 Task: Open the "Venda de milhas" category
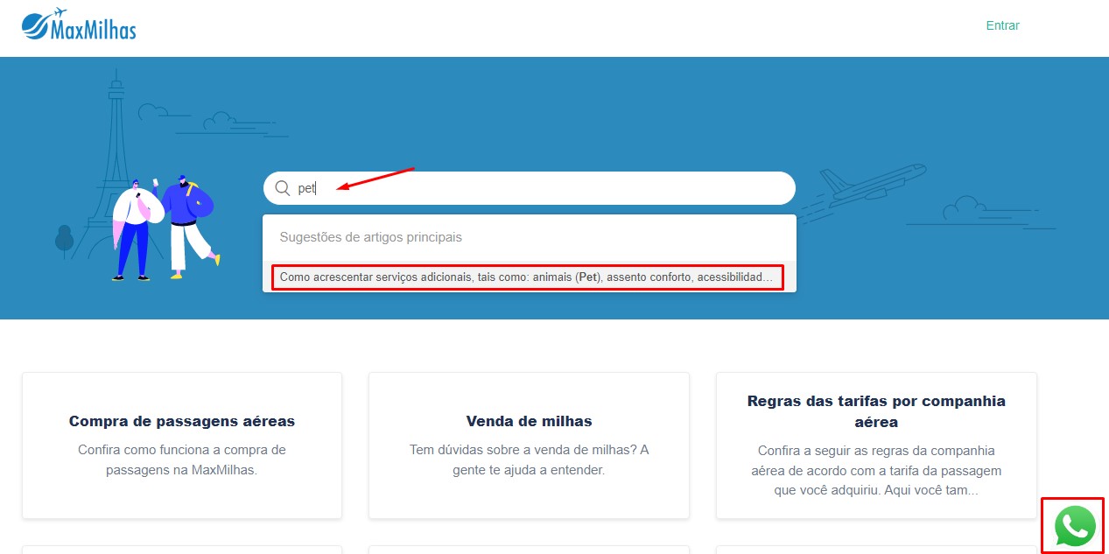(x=529, y=421)
